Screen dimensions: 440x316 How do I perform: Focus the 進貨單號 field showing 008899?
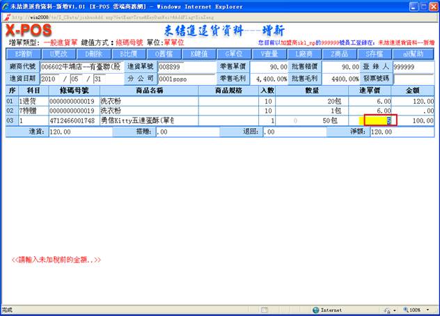(x=186, y=67)
